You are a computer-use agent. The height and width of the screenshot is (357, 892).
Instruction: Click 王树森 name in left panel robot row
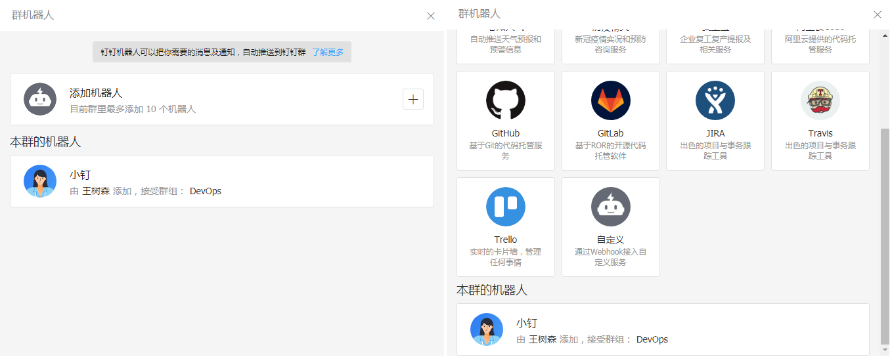(x=96, y=191)
